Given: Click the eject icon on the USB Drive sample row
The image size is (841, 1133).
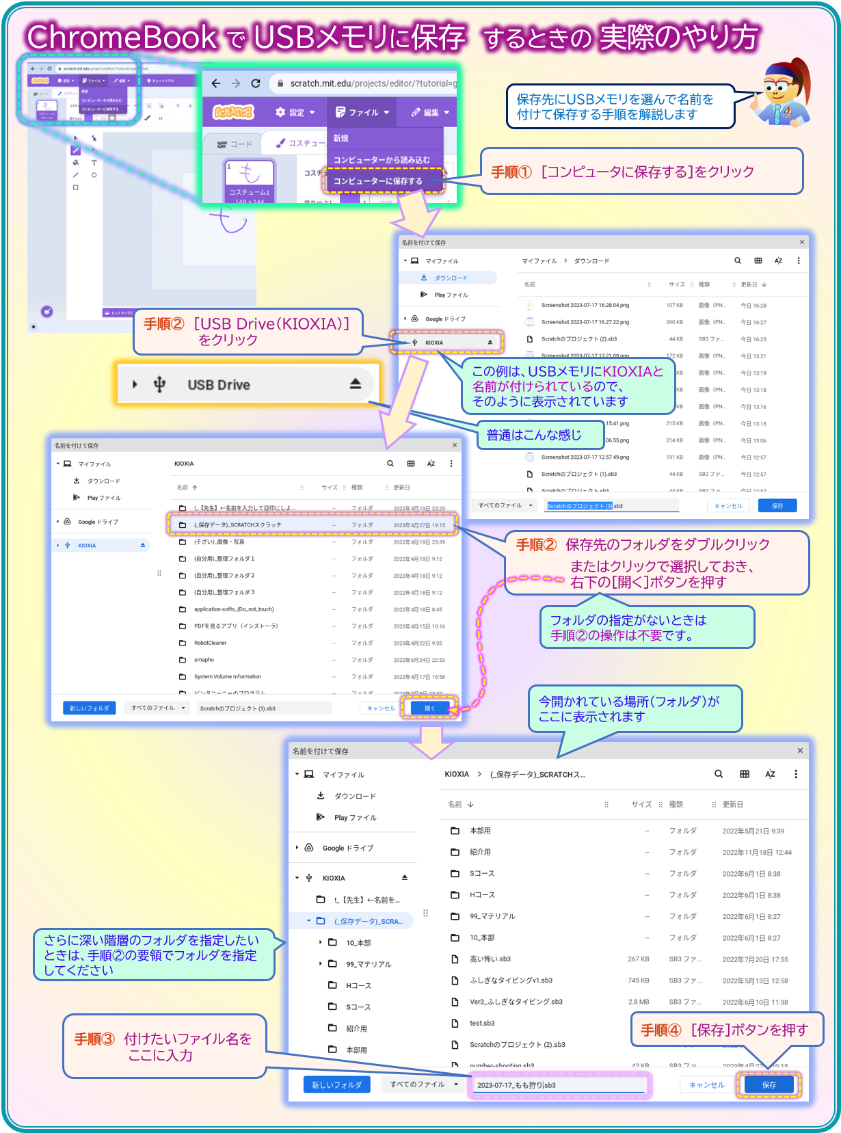Looking at the screenshot, I should click(x=355, y=384).
